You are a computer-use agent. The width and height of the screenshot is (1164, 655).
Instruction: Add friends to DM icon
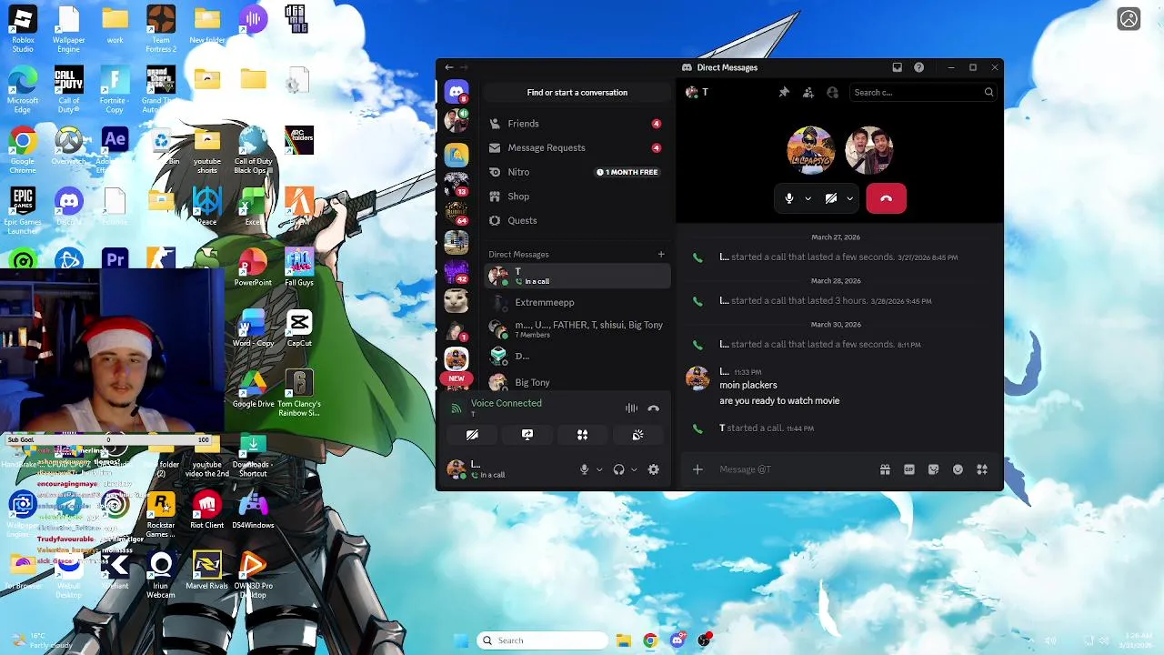[x=808, y=92]
